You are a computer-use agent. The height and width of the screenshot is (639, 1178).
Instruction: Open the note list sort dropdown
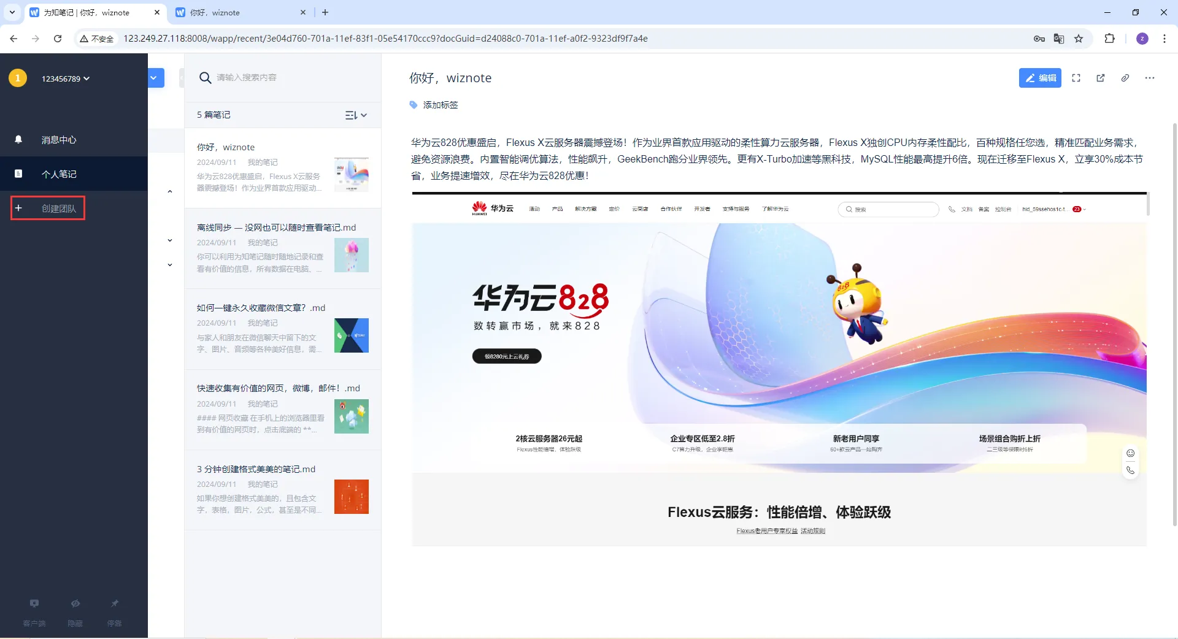coord(356,115)
